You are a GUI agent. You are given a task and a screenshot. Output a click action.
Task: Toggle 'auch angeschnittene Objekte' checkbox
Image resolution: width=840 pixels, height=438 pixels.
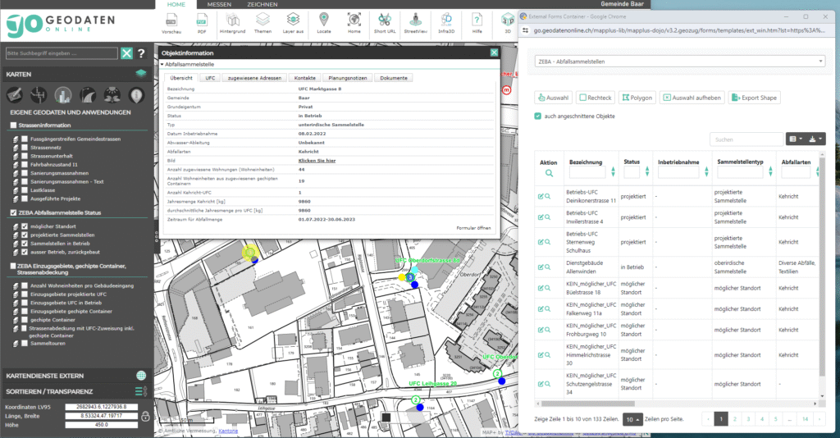(538, 116)
